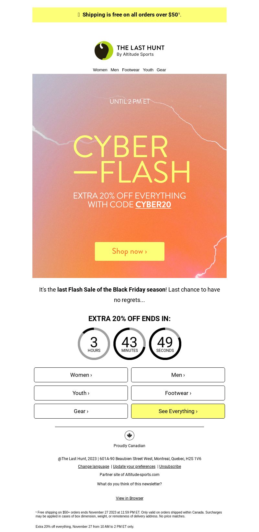The width and height of the screenshot is (259, 532).
Task: Choose the Gear › category button
Action: (x=81, y=411)
